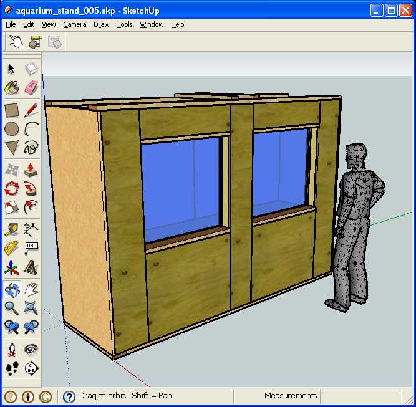Open the Draw menu
Viewport: 416px width, 407px height.
[101, 24]
